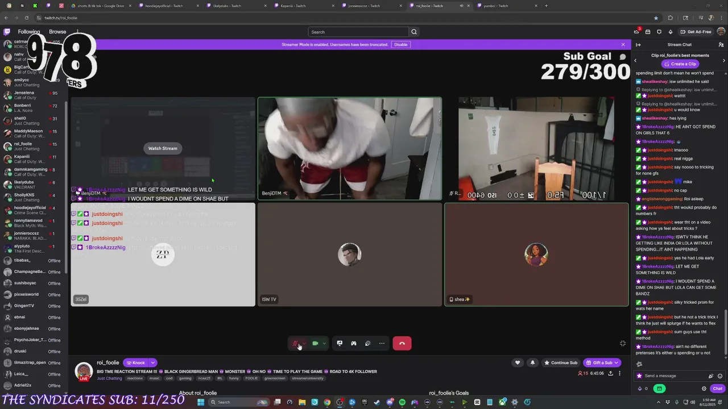This screenshot has width=728, height=409.
Task: Close the streamer mode banner
Action: click(x=623, y=44)
